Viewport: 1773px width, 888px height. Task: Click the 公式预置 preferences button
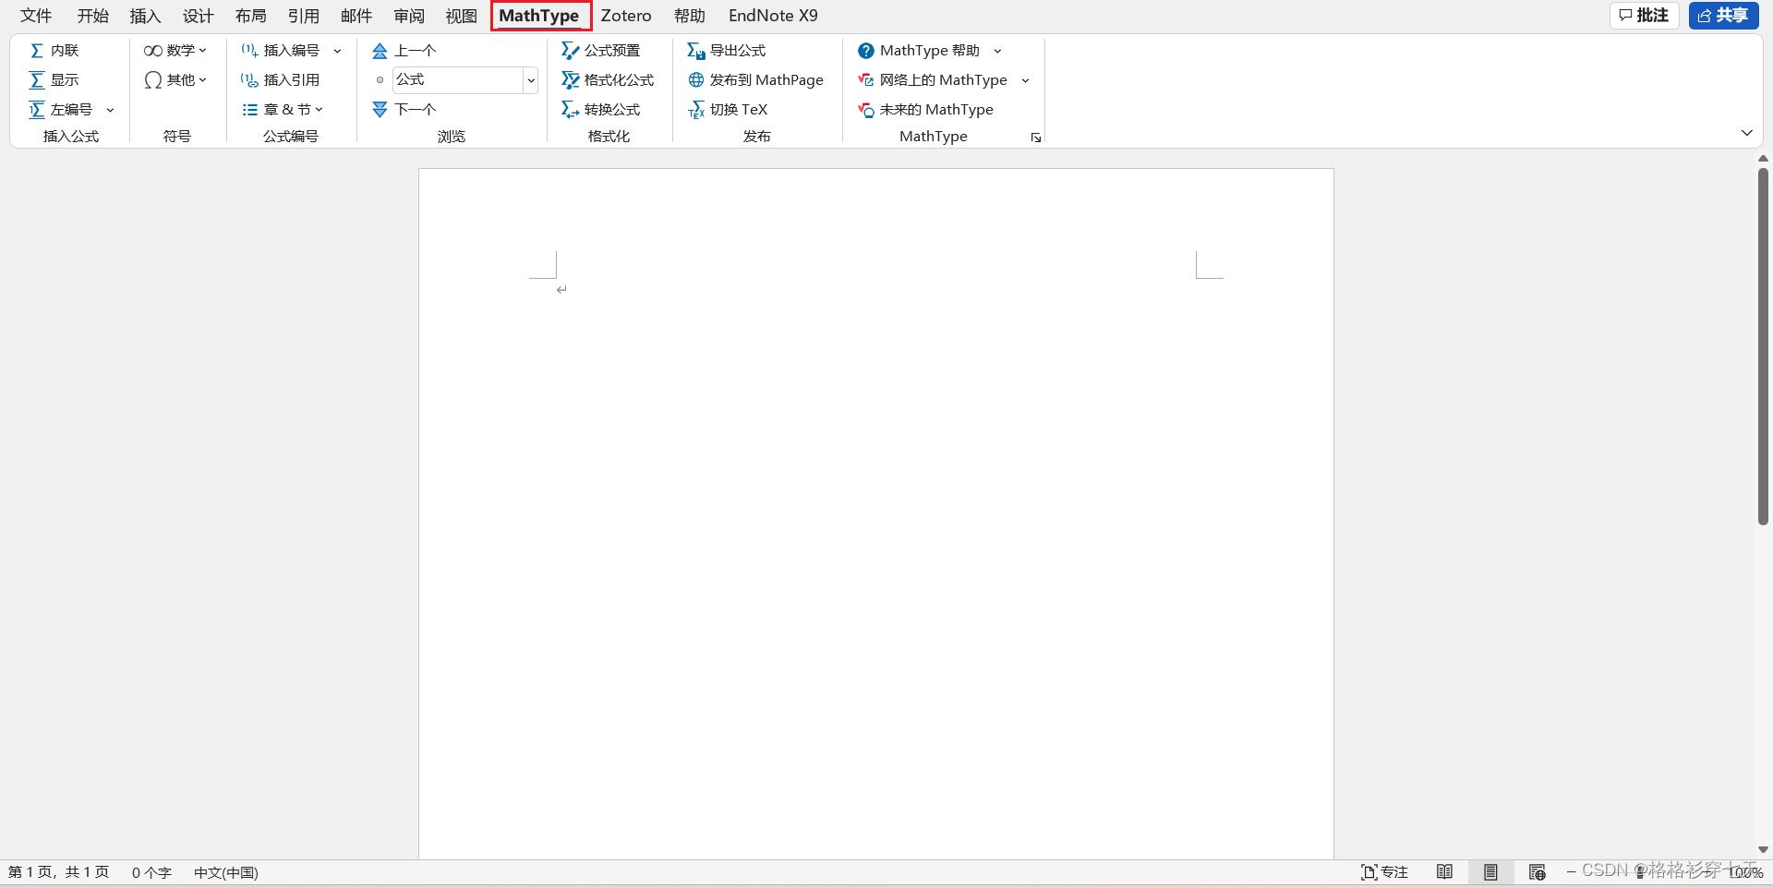(x=600, y=51)
